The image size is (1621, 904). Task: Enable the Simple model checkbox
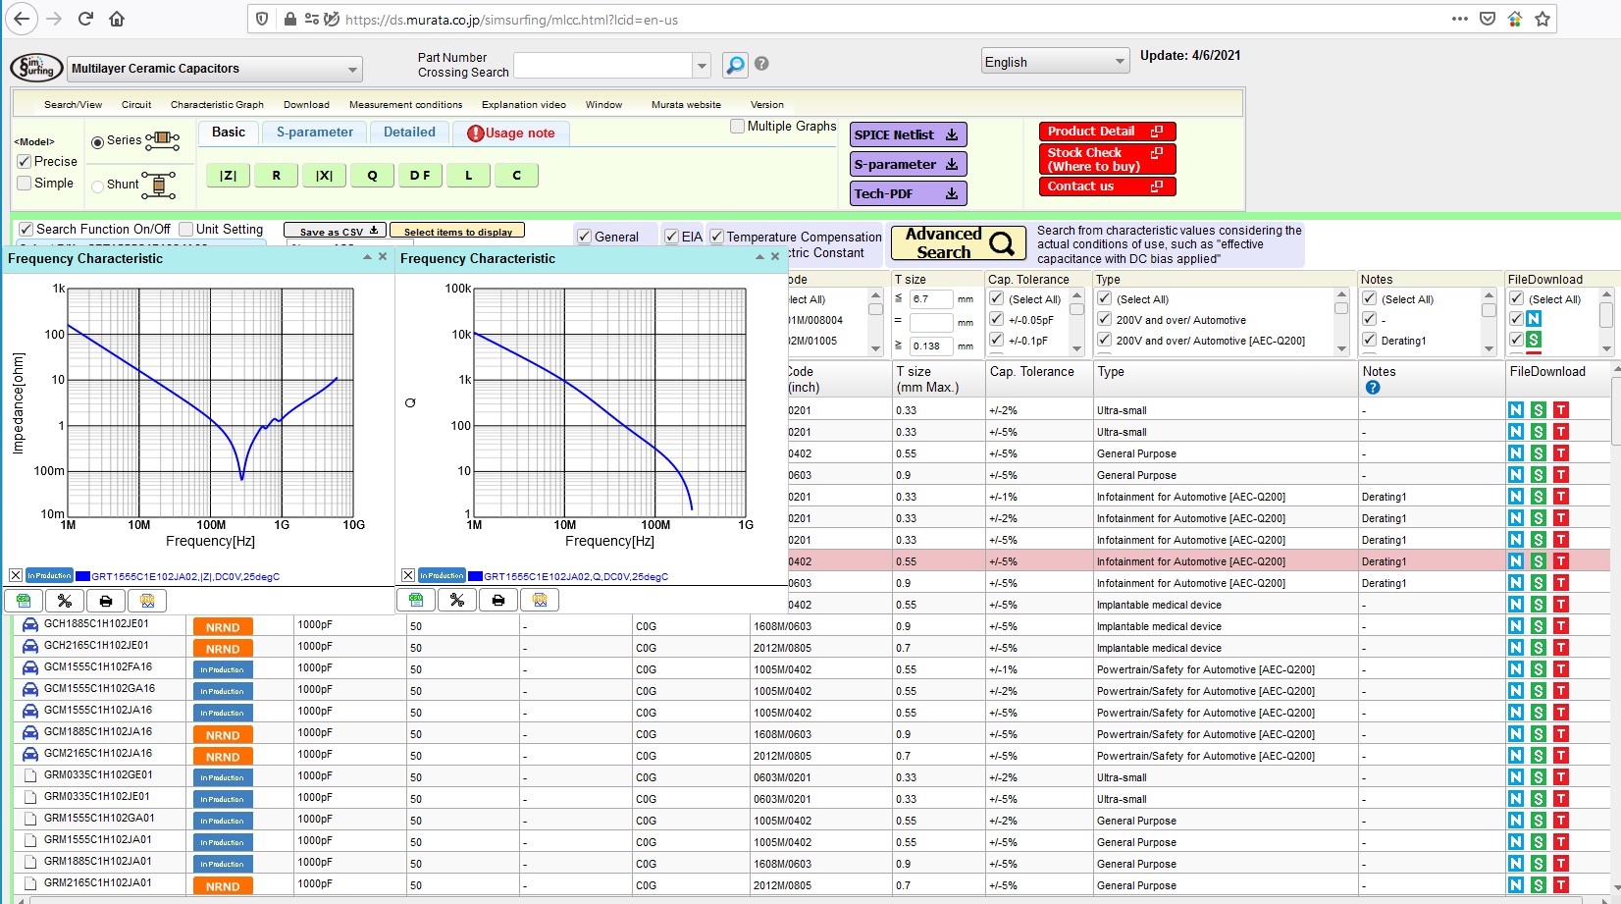(25, 183)
